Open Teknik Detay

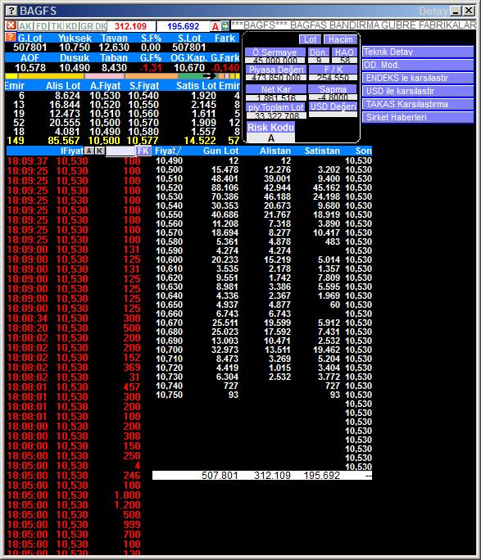[418, 52]
